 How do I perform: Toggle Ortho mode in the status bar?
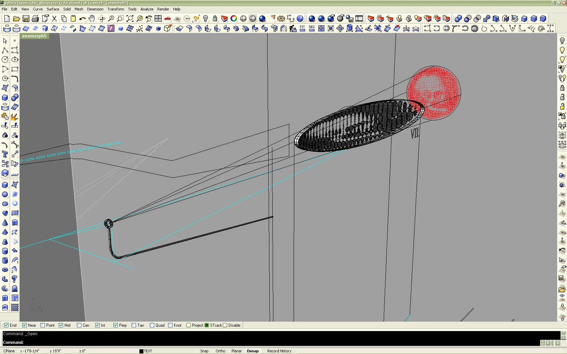(220, 351)
